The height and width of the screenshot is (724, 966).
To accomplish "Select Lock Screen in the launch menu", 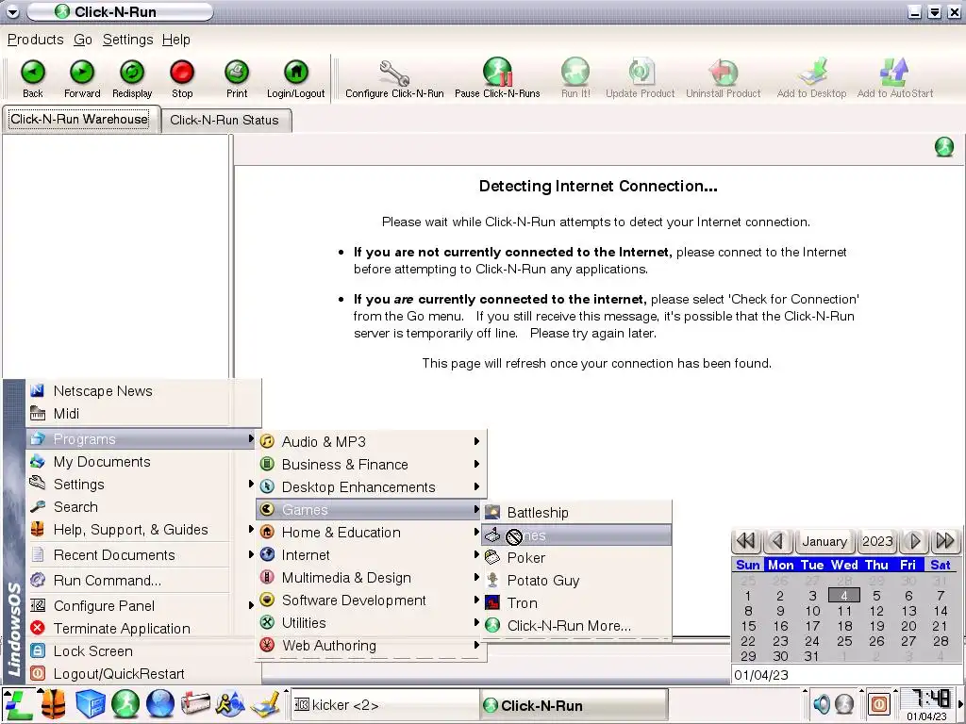I will tap(140, 651).
